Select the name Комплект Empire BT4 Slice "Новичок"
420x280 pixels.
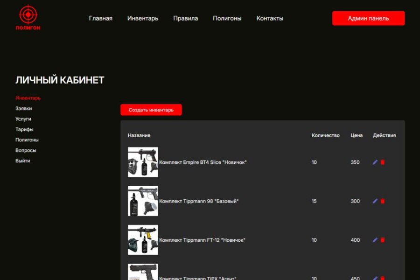click(203, 162)
